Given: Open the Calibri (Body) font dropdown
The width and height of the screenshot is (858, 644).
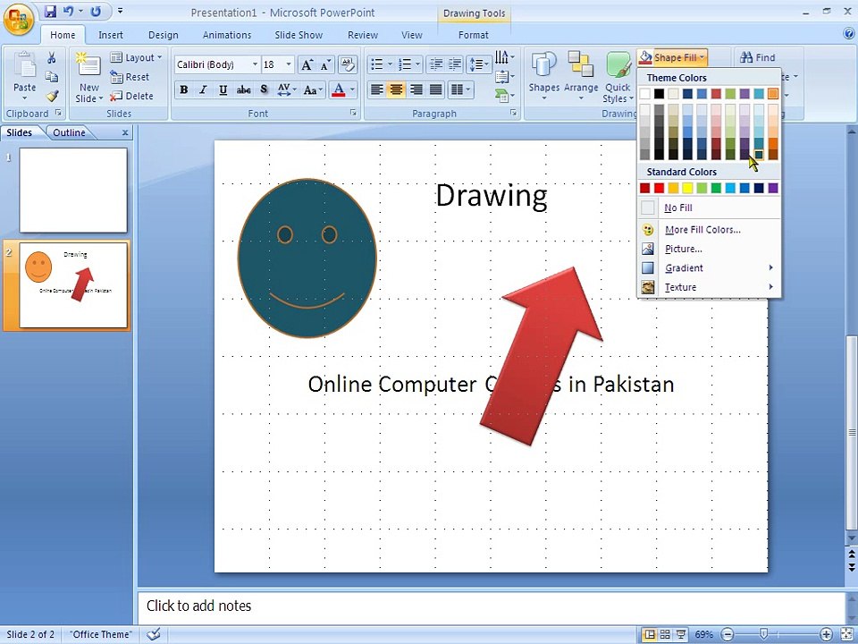Looking at the screenshot, I should [x=255, y=64].
